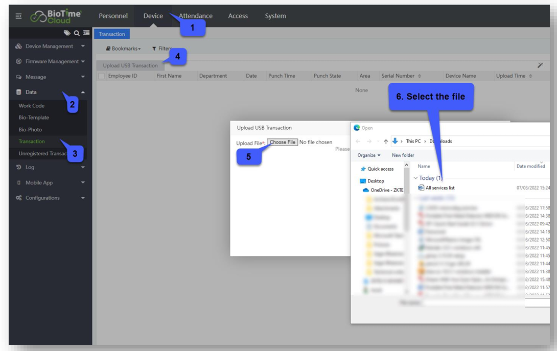Click the tags icon in sidebar header
Image resolution: width=557 pixels, height=351 pixels.
point(67,33)
